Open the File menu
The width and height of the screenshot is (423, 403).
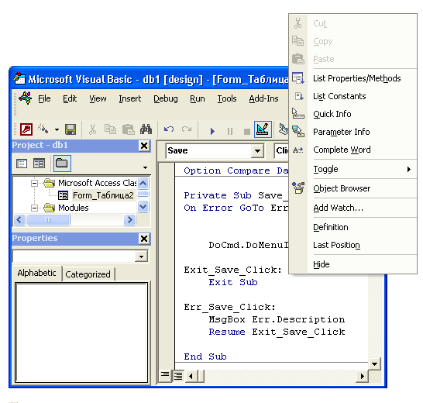44,98
